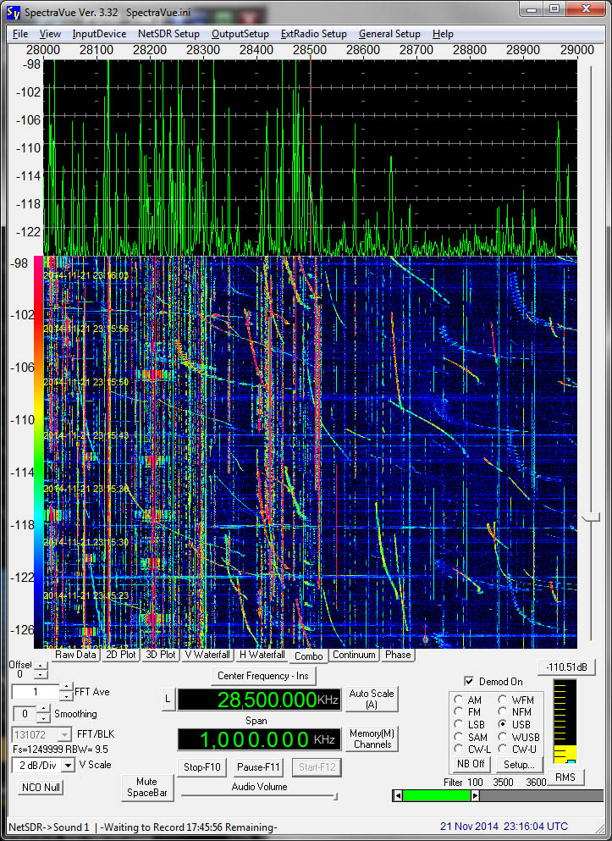612x841 pixels.
Task: Click the Center Frequency - Ins button
Action: (263, 676)
